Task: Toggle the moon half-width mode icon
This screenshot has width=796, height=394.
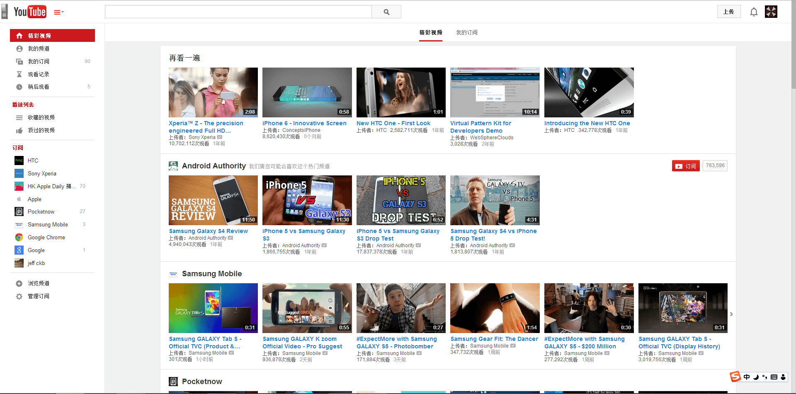Action: point(756,377)
